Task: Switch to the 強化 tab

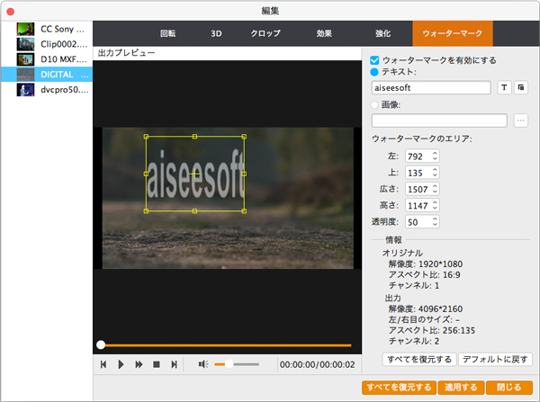Action: 383,33
